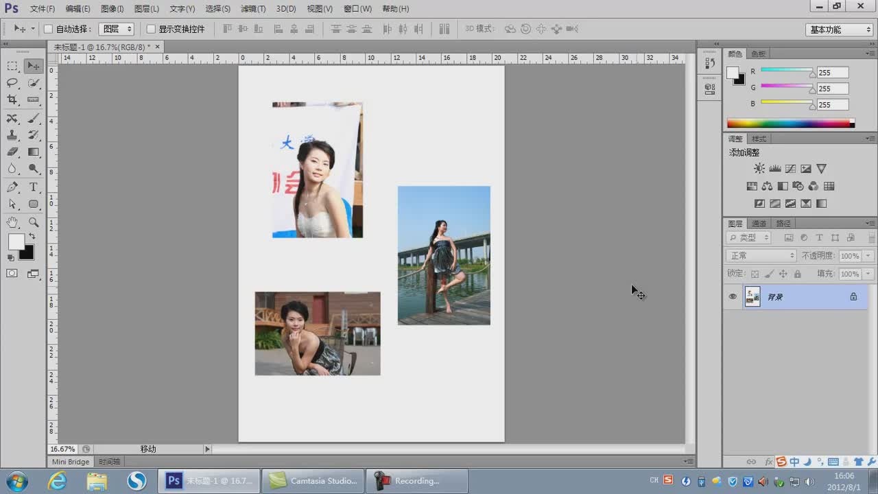Screen dimensions: 878x494
Task: Select the Brush tool
Action: pyautogui.click(x=33, y=119)
